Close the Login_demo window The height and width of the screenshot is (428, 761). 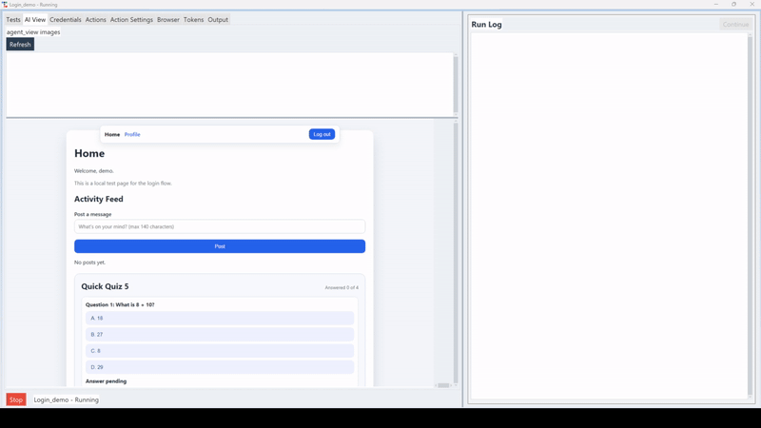(x=751, y=5)
